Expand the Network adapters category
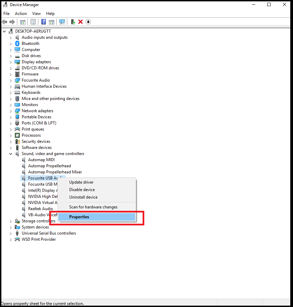This screenshot has width=293, height=307. coord(11,111)
